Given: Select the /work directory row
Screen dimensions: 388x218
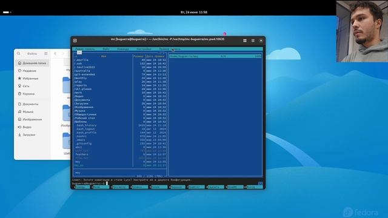Looking at the screenshot, I should pos(120,93).
